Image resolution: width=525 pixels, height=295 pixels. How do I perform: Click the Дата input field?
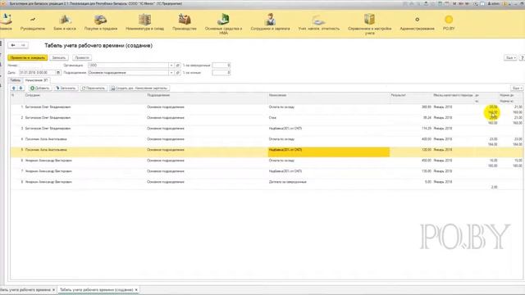click(x=37, y=73)
